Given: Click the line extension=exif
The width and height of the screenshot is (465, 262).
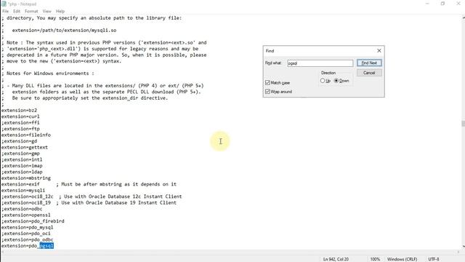Looking at the screenshot, I should (20, 184).
